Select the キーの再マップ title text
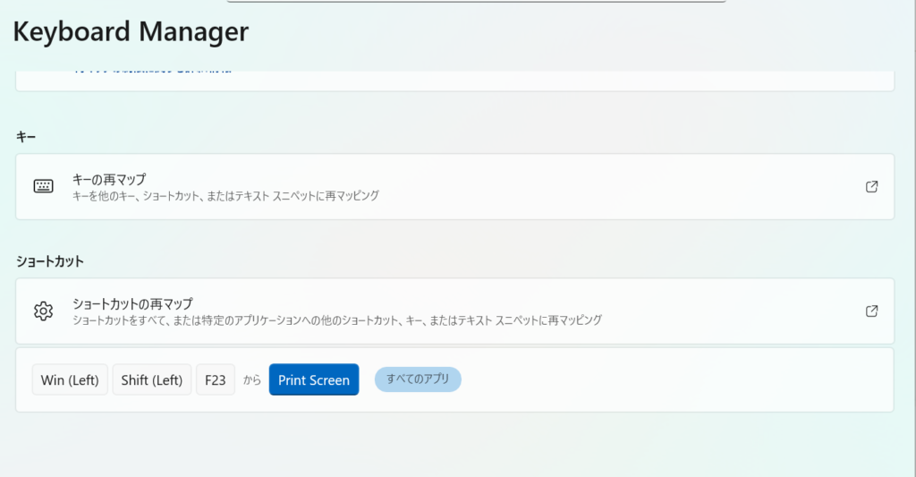Screen dimensions: 916x477 tap(109, 179)
